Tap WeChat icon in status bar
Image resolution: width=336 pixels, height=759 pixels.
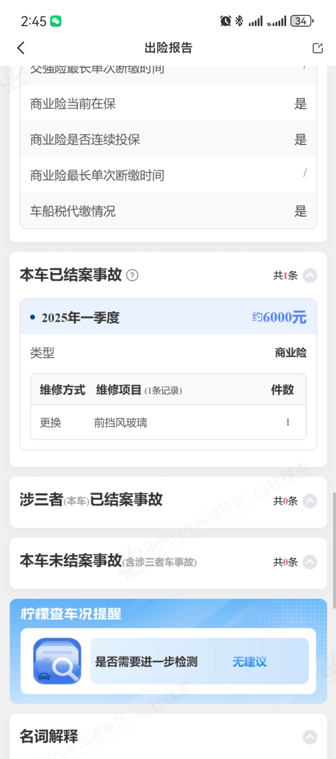pyautogui.click(x=56, y=21)
